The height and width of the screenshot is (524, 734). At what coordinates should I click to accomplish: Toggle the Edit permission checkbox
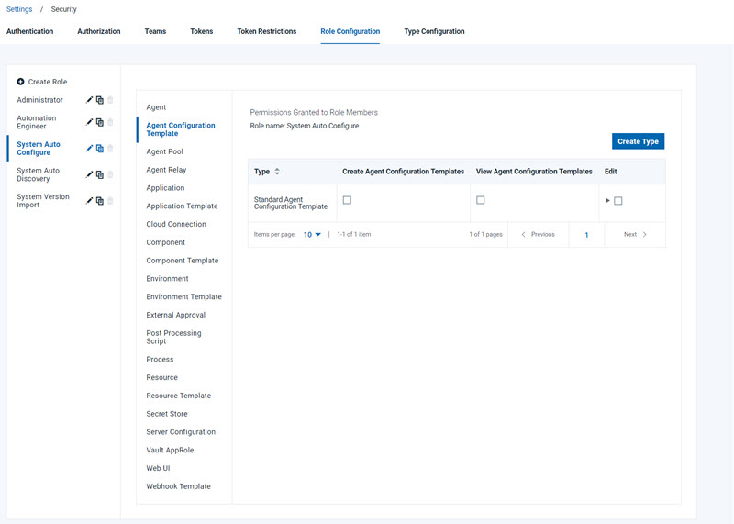618,201
